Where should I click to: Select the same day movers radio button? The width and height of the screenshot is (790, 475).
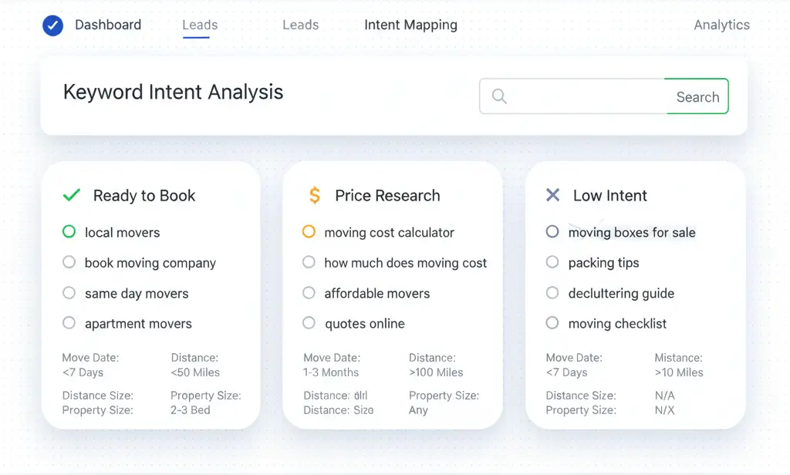coord(69,293)
